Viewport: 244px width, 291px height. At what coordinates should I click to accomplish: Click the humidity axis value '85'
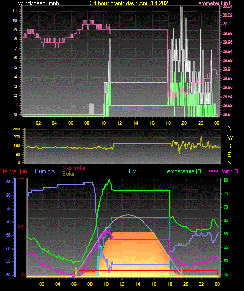[x=8, y=182]
